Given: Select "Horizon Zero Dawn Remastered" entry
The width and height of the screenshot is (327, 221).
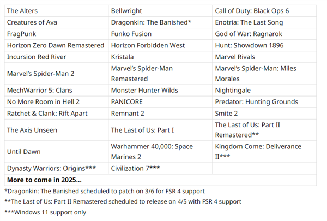Looking at the screenshot, I should point(55,45).
